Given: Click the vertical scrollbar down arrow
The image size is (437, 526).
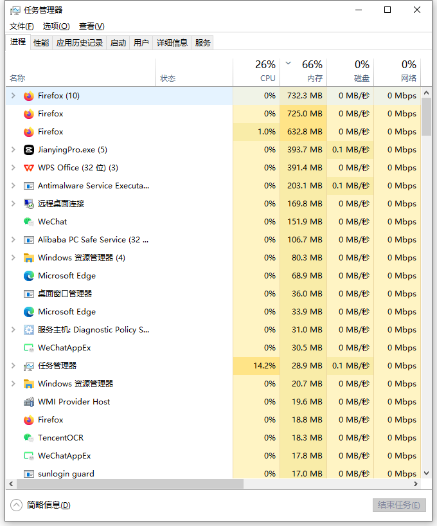Looking at the screenshot, I should click(427, 473).
